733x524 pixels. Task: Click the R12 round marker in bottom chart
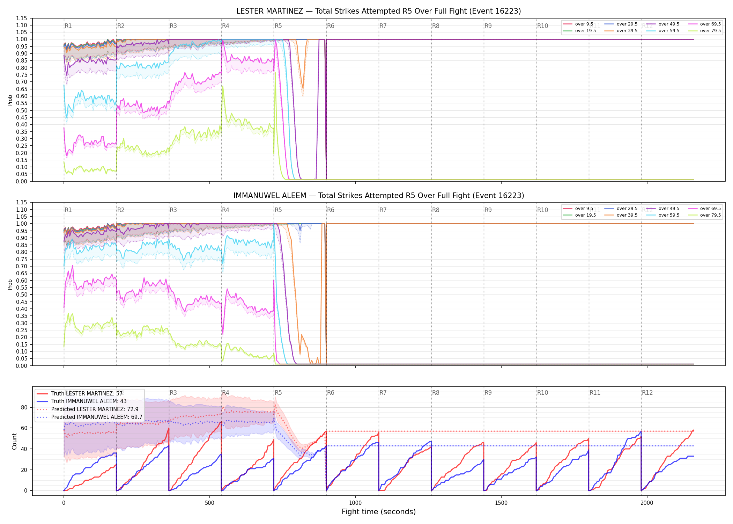click(647, 393)
